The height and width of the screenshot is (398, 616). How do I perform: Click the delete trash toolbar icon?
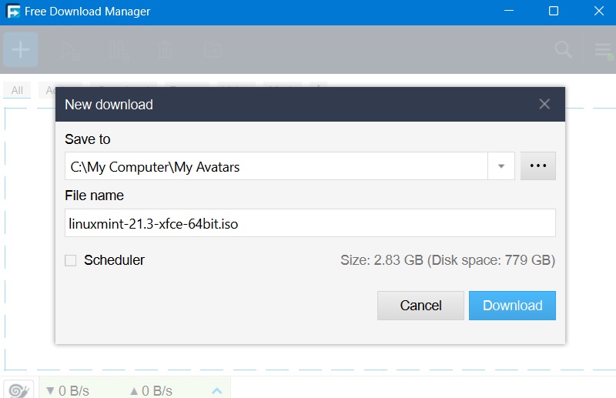point(165,50)
